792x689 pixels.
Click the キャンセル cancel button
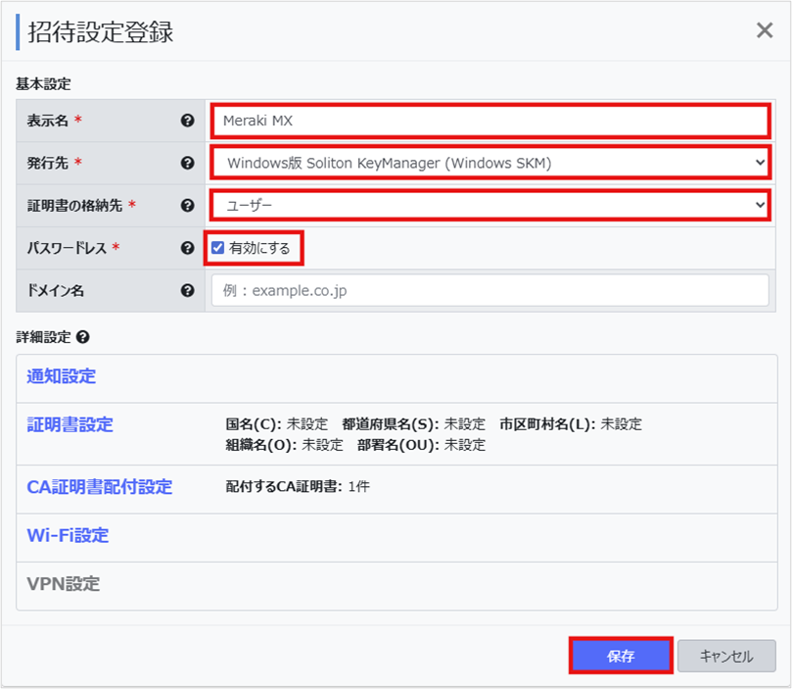coord(726,656)
